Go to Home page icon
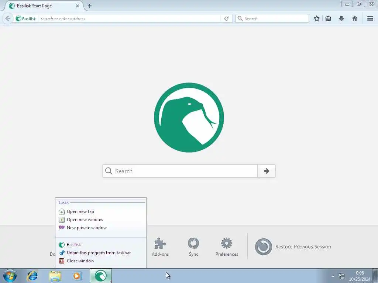This screenshot has width=378, height=283. point(355,18)
